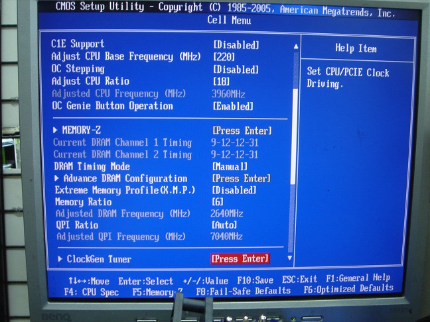Click the scrollbar up arrow
This screenshot has width=430, height=322.
click(296, 46)
